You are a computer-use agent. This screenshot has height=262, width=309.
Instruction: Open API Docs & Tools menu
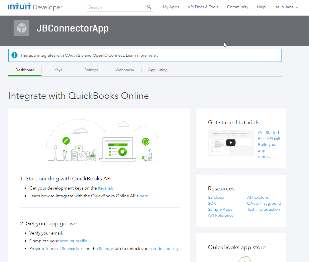coord(203,7)
